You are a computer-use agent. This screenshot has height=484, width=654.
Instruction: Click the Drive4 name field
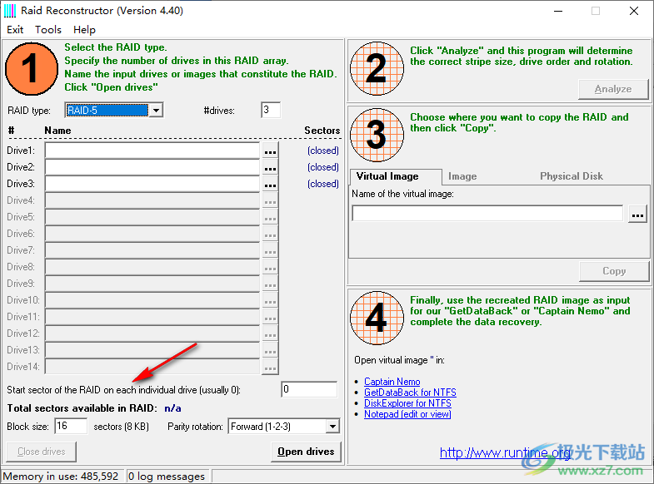coord(152,200)
